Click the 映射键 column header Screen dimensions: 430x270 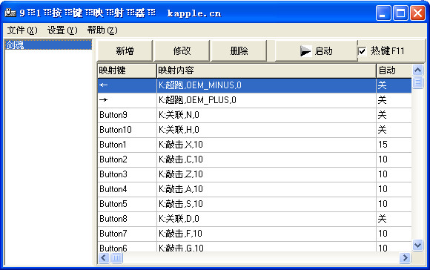127,70
